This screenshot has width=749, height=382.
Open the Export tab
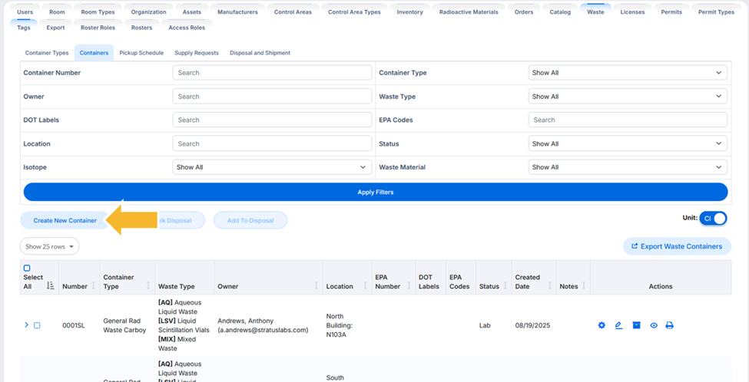55,28
